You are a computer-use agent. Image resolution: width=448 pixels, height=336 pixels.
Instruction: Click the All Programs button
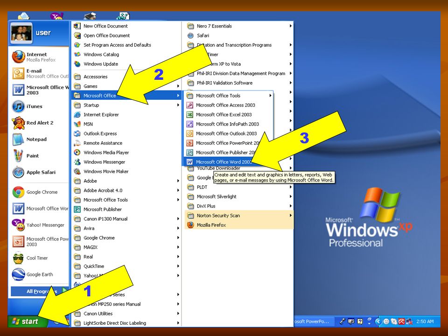(x=39, y=291)
